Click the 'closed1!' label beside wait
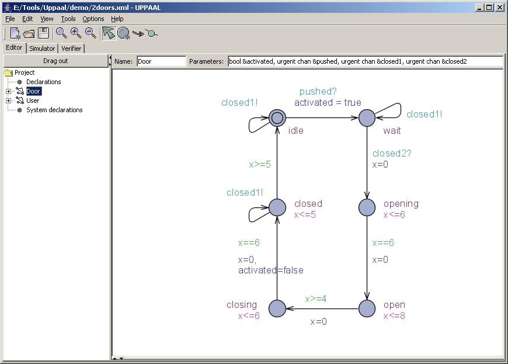The width and height of the screenshot is (508, 364). (424, 114)
